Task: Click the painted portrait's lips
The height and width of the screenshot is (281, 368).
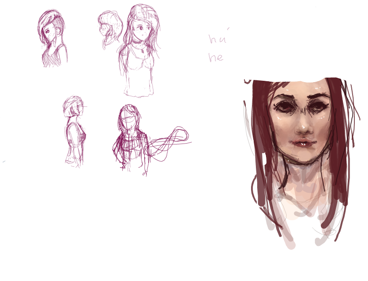Action: pyautogui.click(x=303, y=143)
